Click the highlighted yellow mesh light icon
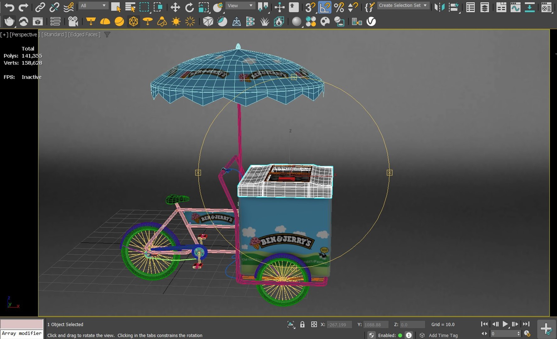557x339 pixels. pos(133,21)
